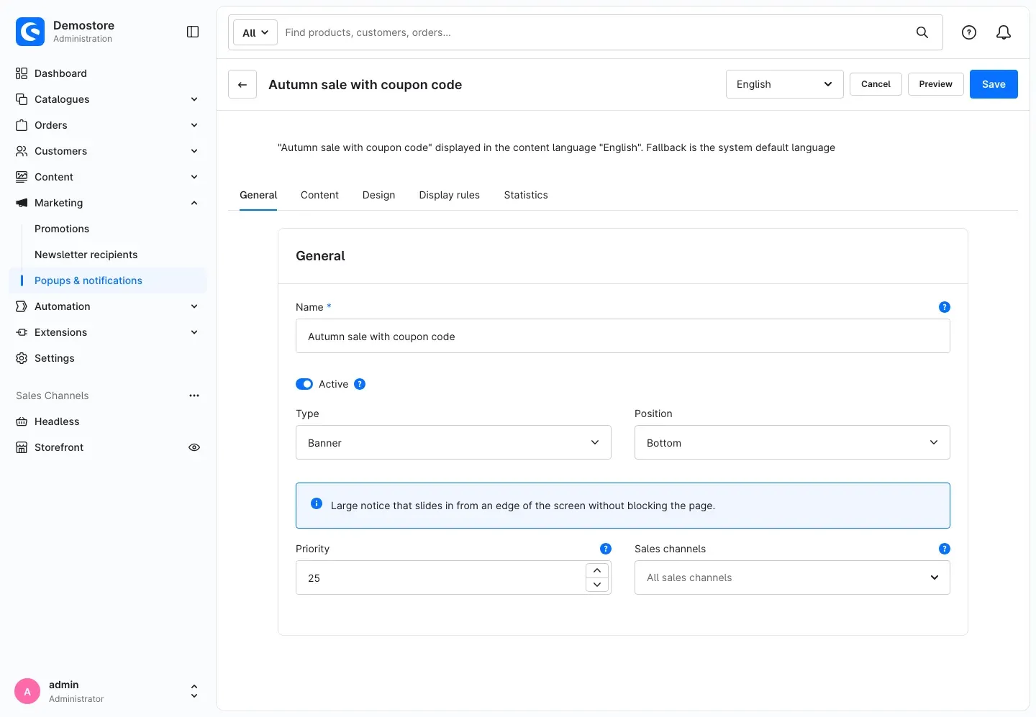Image resolution: width=1036 pixels, height=717 pixels.
Task: Click the Dashboard icon in sidebar
Action: coord(22,73)
